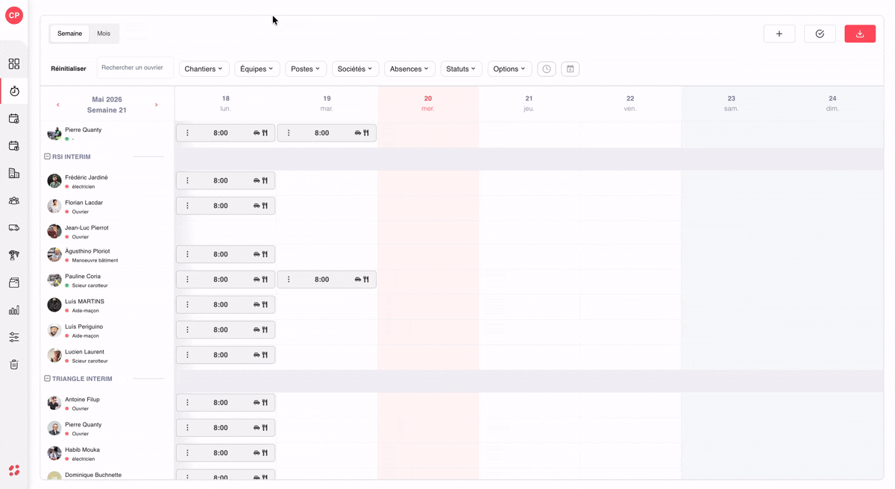
Task: Collapse the RSI INTERIM group
Action: point(47,157)
